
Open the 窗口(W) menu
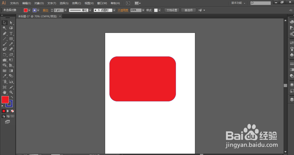102,3
